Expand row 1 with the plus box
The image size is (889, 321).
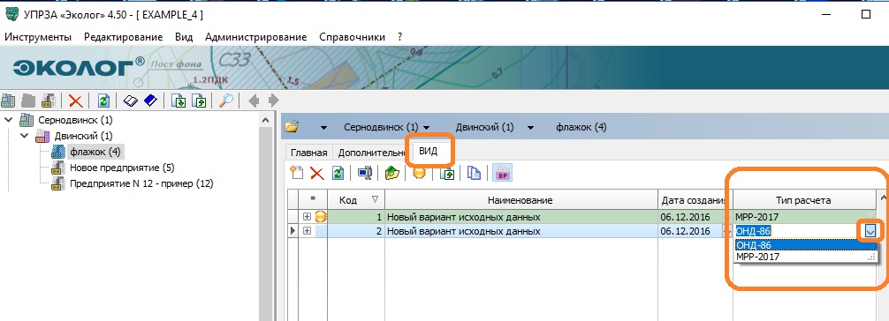[308, 217]
